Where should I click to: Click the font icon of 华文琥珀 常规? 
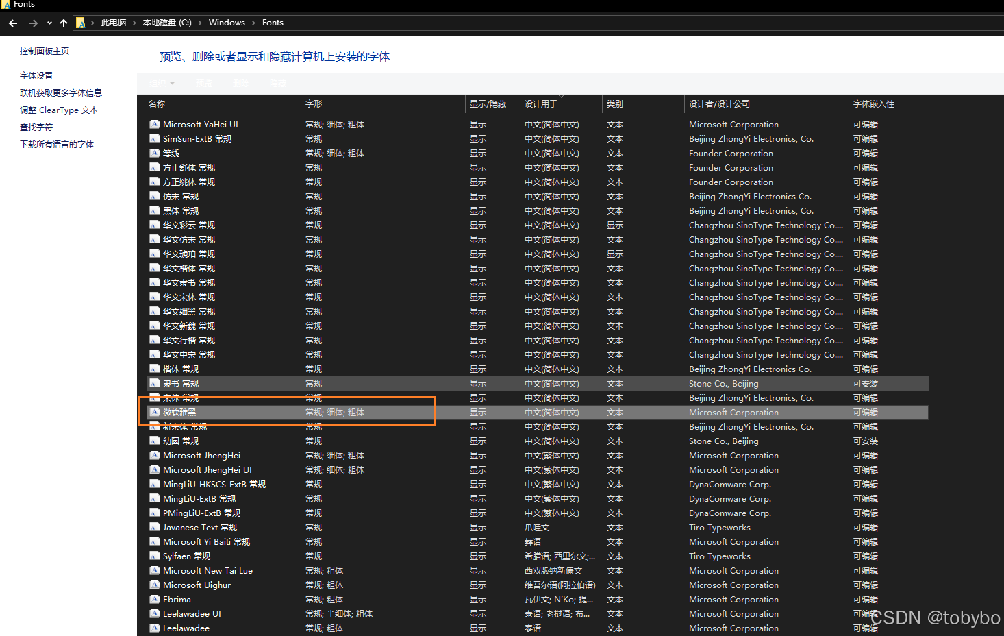[x=155, y=254]
